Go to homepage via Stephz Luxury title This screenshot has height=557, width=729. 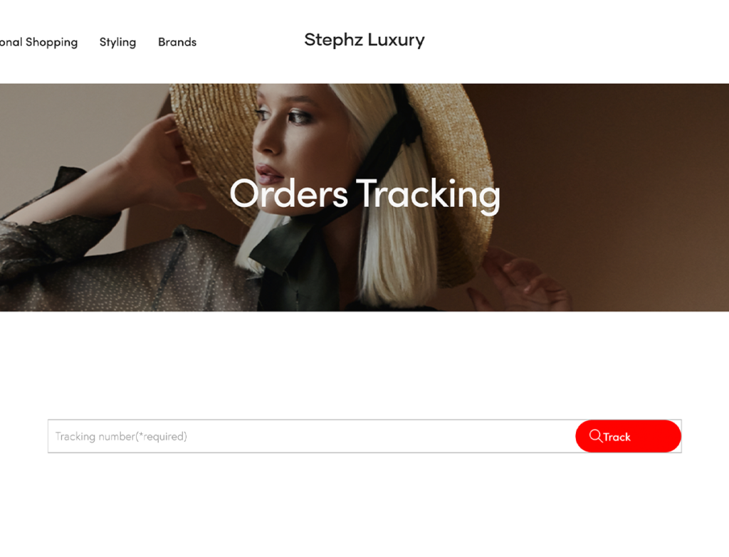click(x=364, y=40)
